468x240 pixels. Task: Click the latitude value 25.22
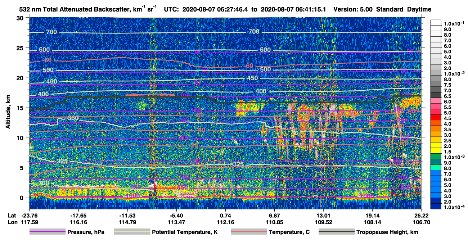tap(421, 216)
